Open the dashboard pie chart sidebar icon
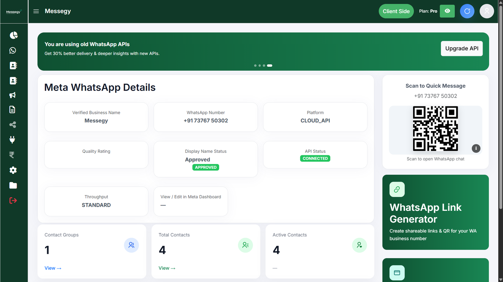Screen dimensions: 503x282 [14, 35]
